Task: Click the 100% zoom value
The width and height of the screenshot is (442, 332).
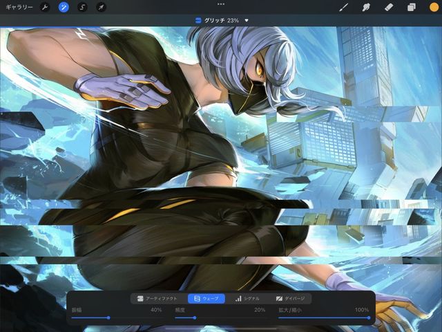Action: click(x=362, y=310)
